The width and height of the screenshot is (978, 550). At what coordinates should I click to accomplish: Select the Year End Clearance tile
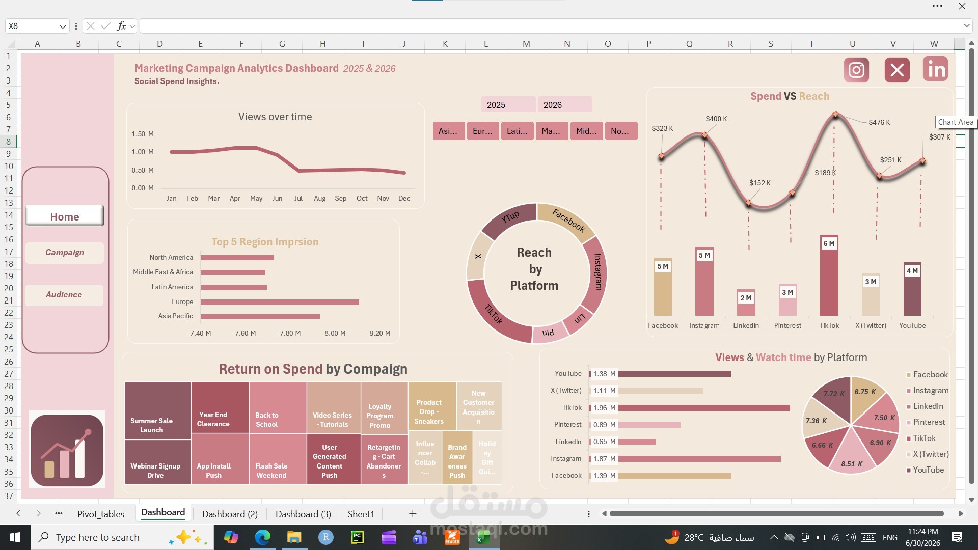[220, 407]
